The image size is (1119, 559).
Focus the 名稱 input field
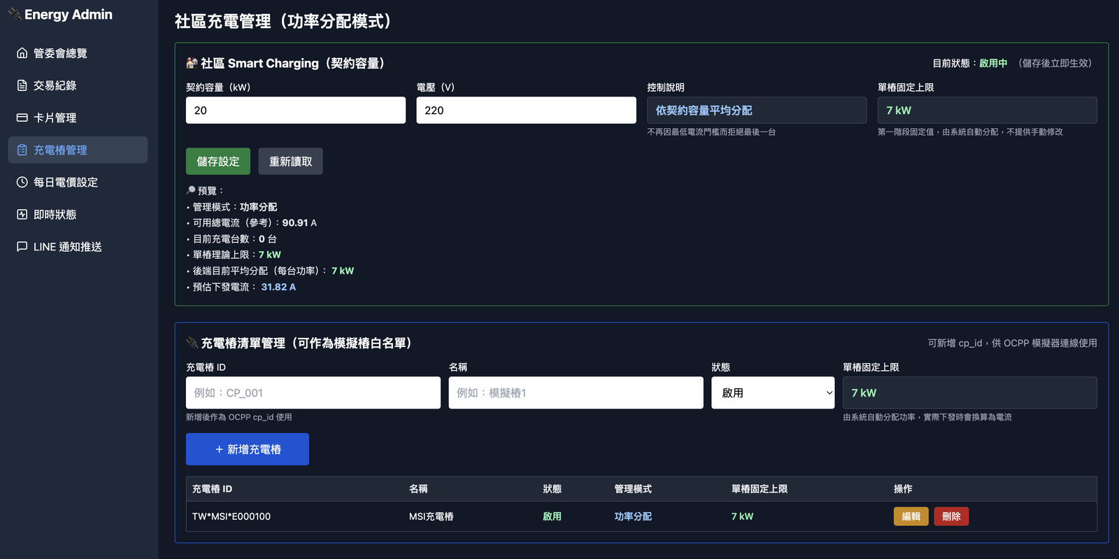pos(576,392)
